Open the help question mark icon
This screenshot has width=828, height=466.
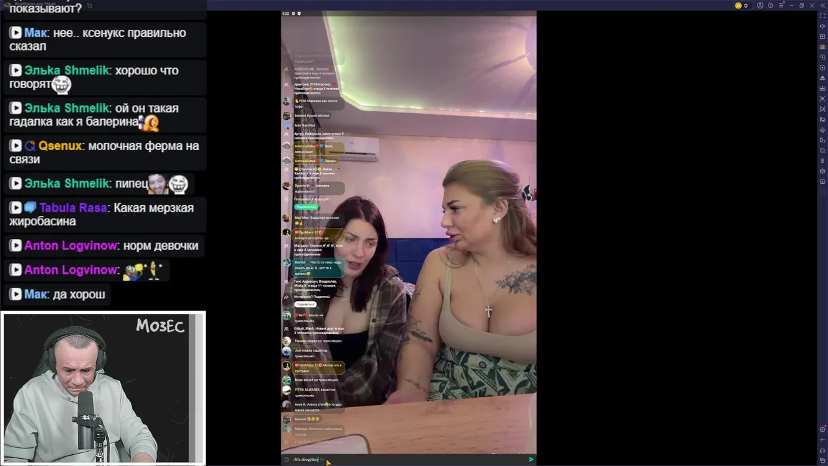[x=770, y=5]
